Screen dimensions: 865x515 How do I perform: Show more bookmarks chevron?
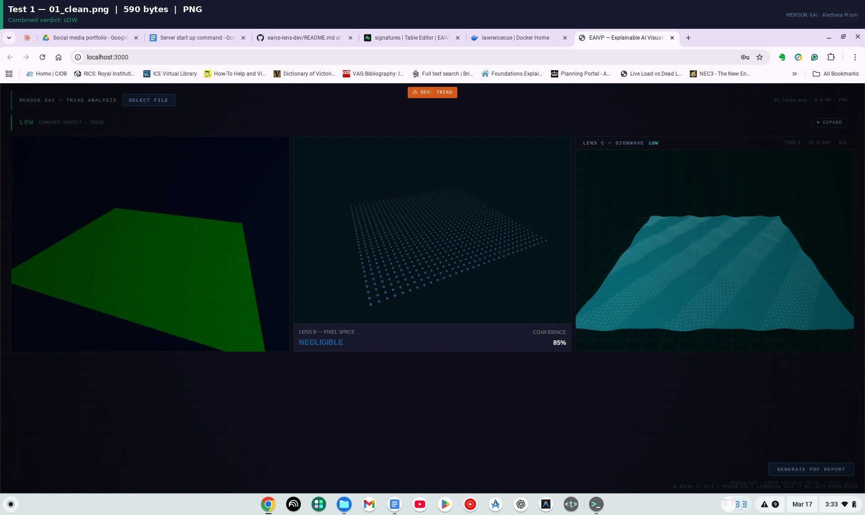[794, 74]
